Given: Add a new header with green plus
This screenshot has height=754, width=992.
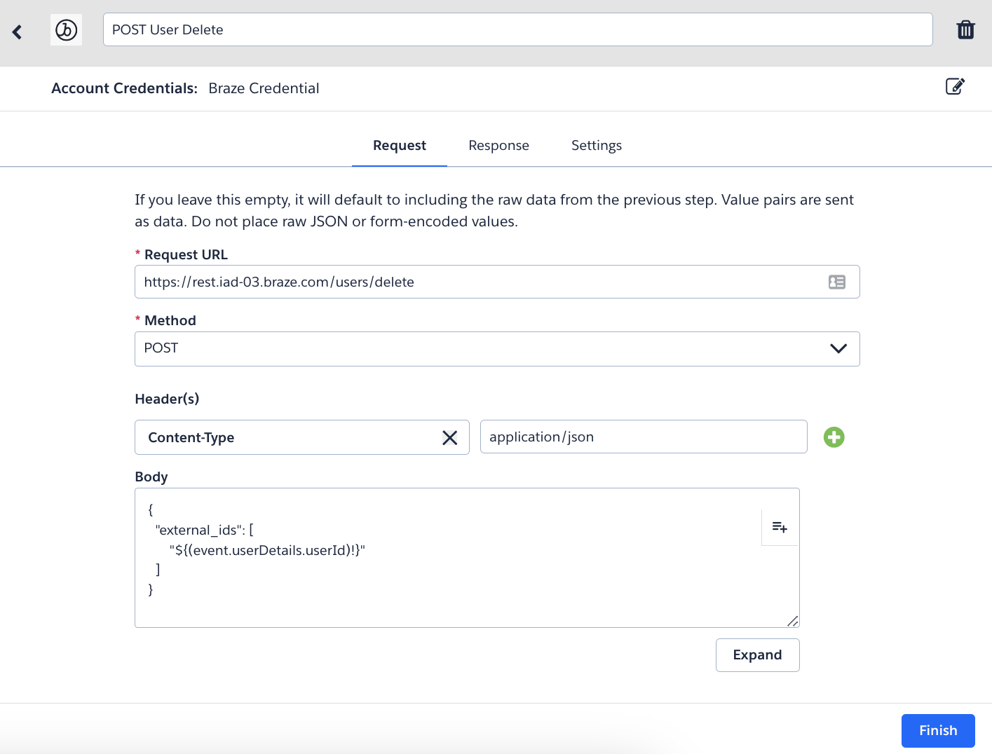Looking at the screenshot, I should coord(834,437).
